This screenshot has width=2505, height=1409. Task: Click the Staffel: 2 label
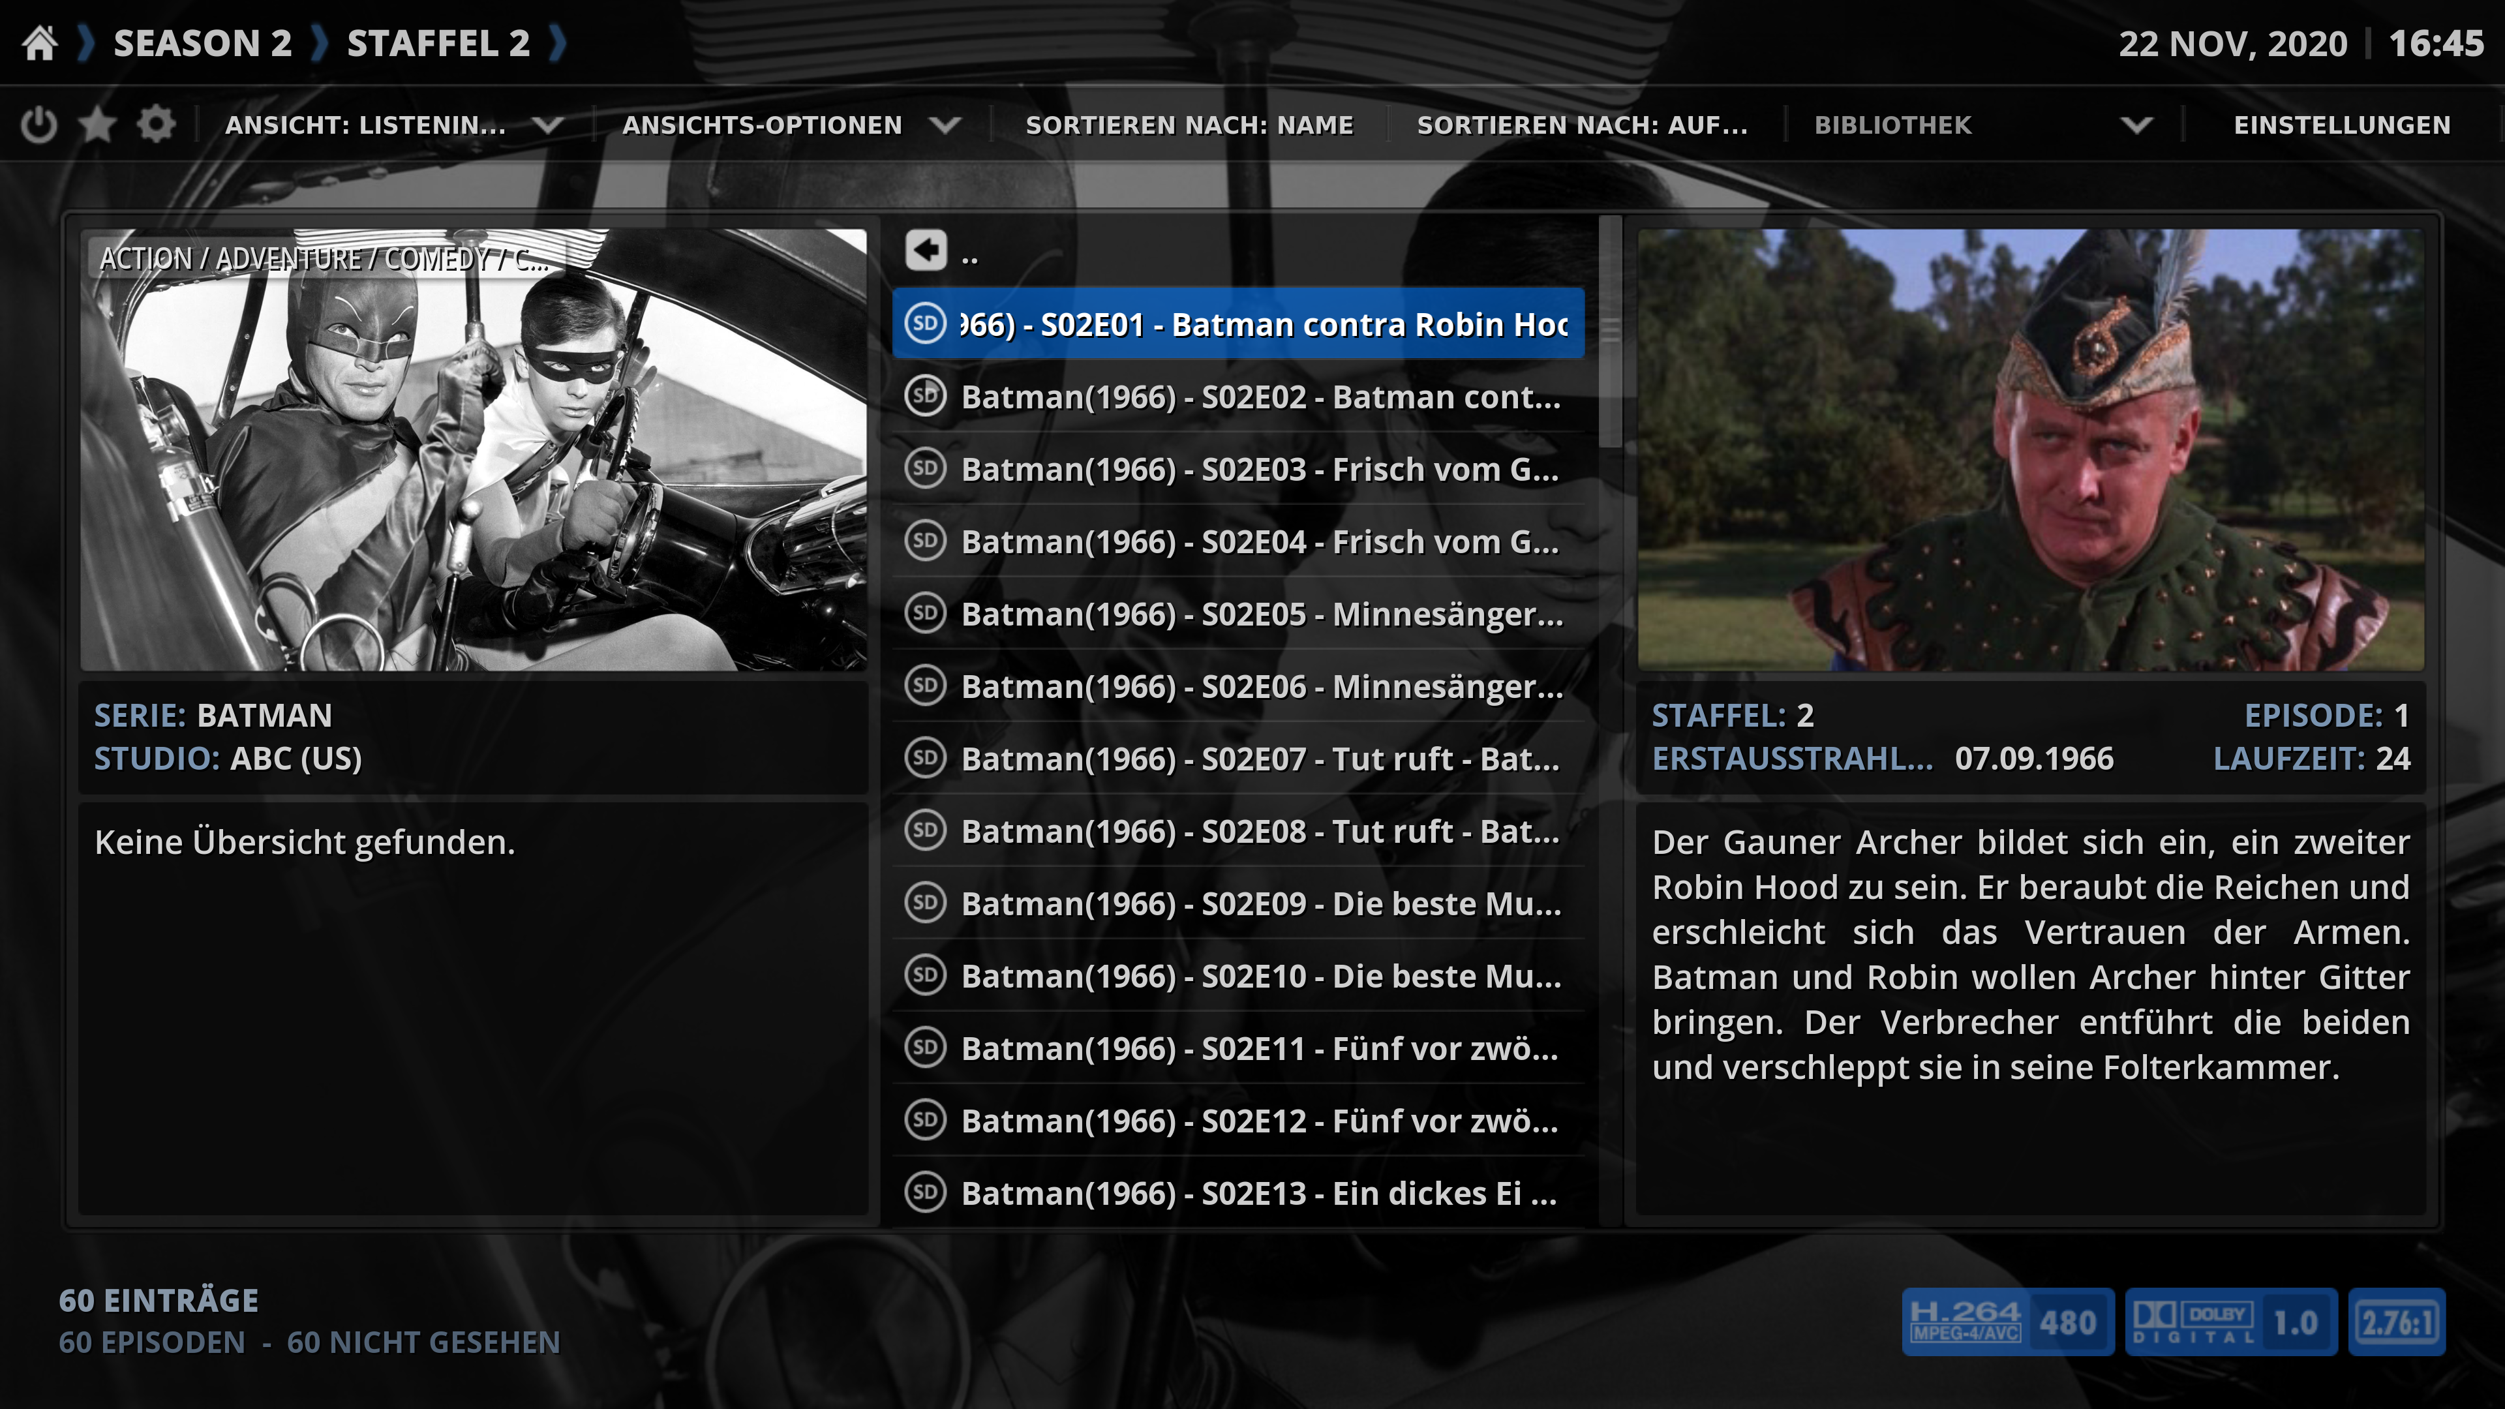[1733, 716]
